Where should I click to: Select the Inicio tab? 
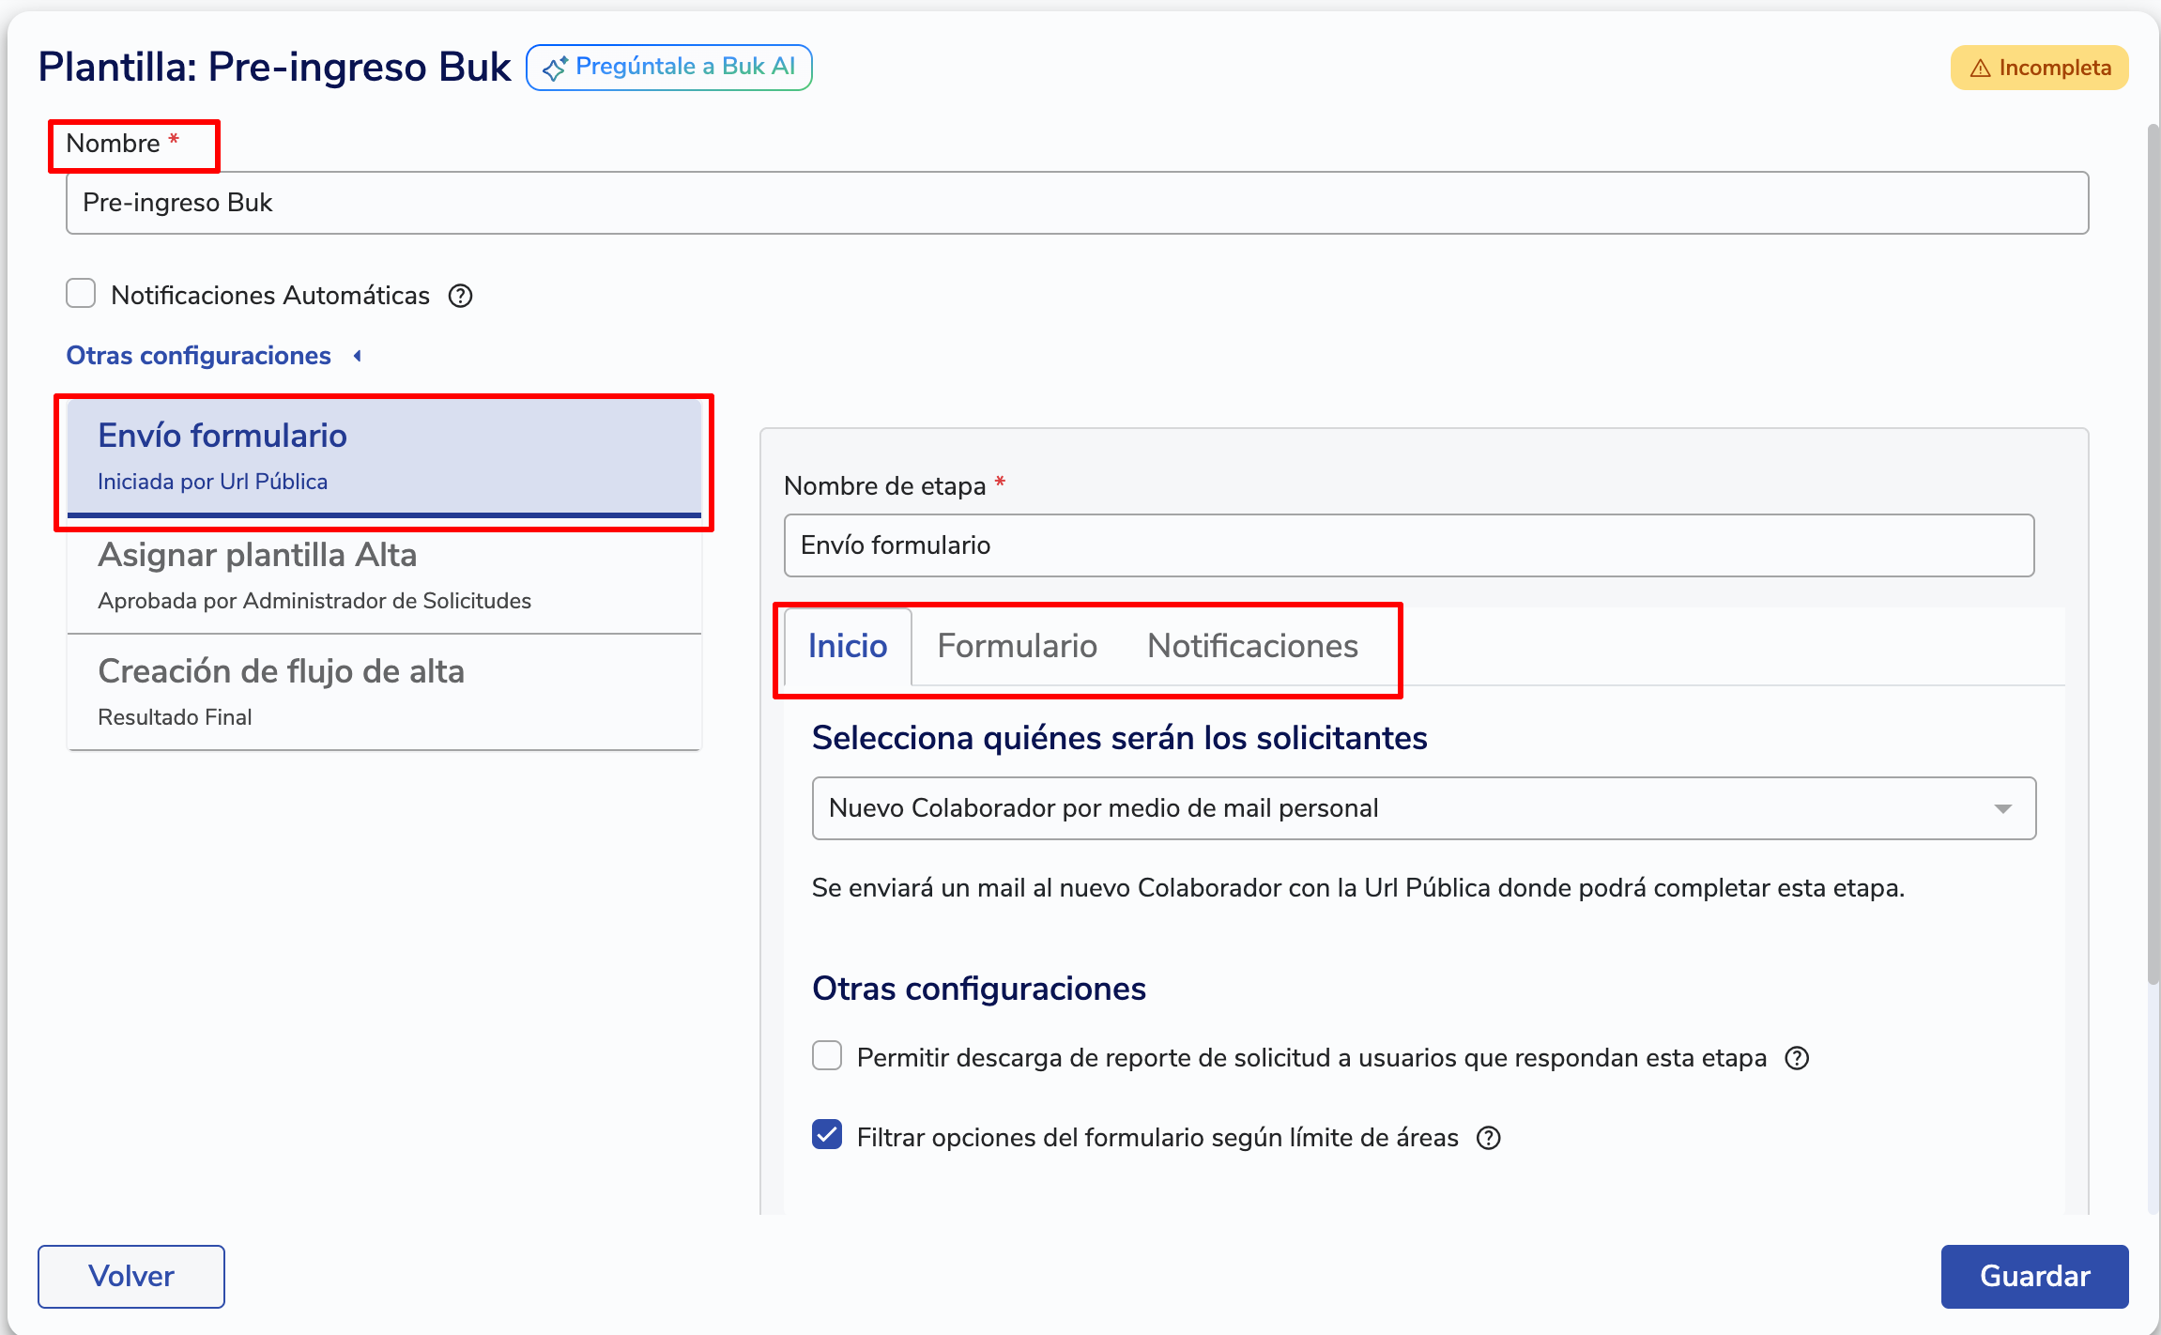click(x=847, y=646)
